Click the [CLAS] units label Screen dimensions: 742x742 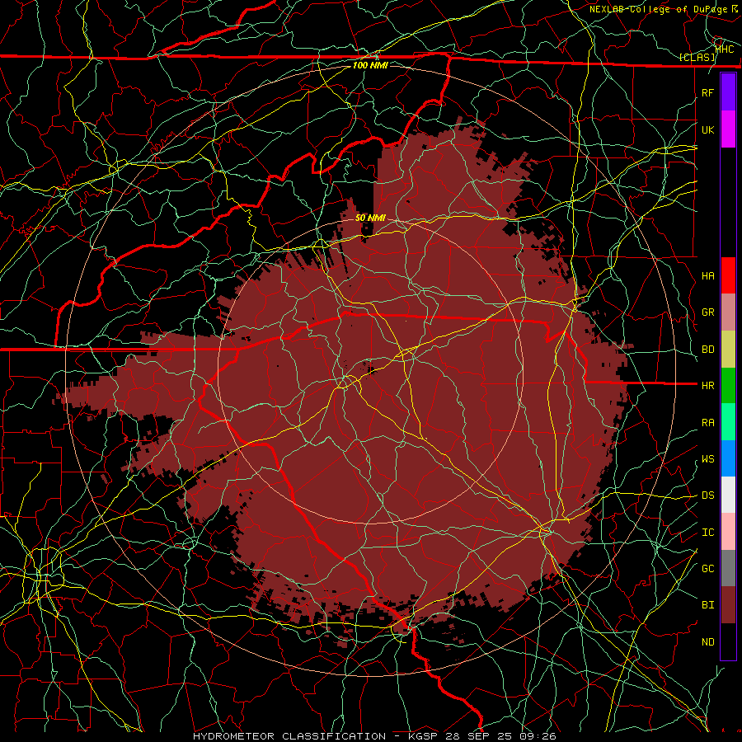point(697,58)
